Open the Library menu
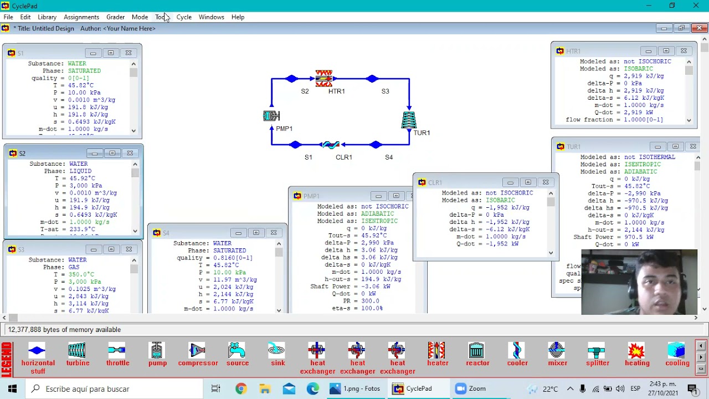This screenshot has height=399, width=709. point(47,17)
